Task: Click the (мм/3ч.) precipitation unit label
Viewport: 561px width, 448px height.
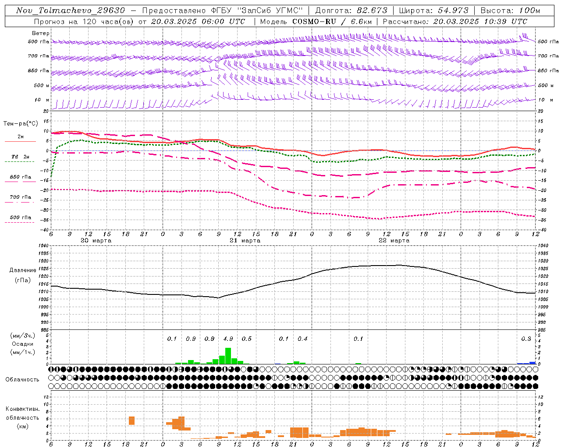Action: click(23, 336)
